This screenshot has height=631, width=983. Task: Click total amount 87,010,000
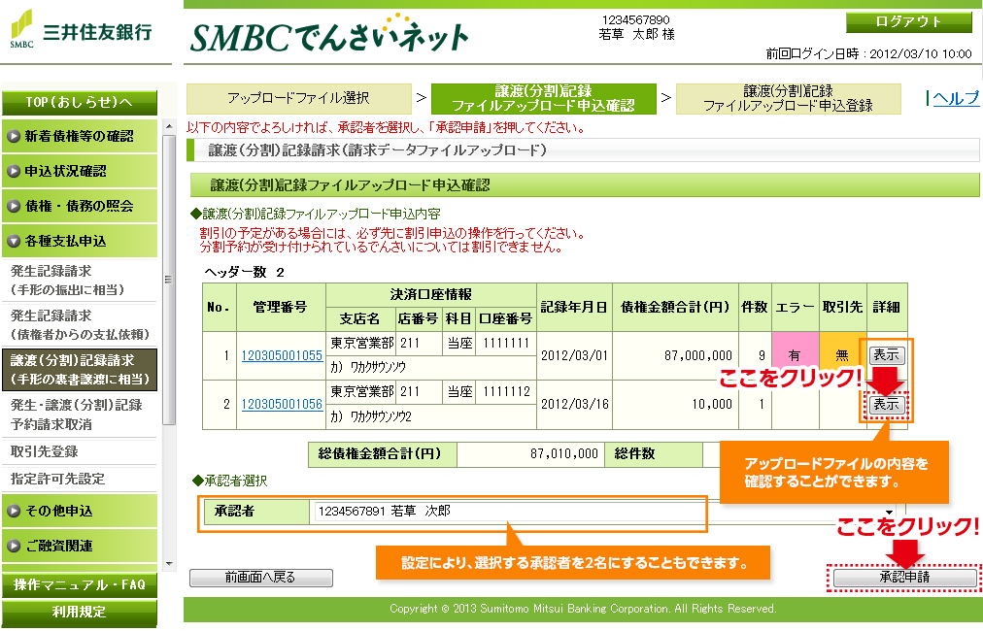coord(530,453)
